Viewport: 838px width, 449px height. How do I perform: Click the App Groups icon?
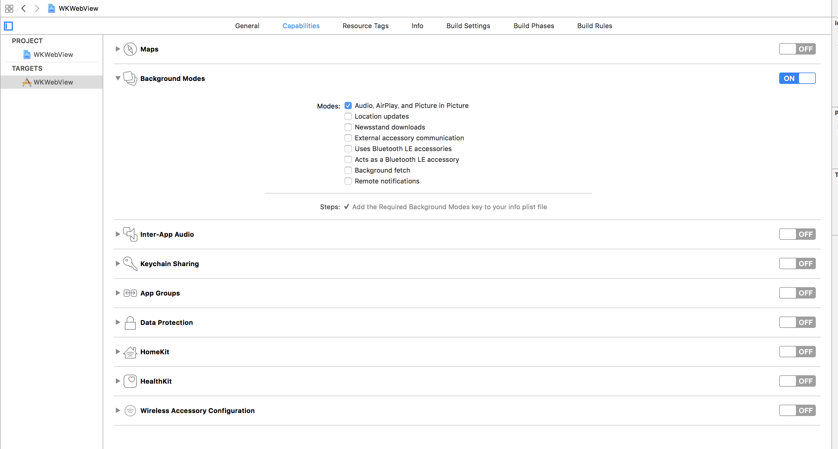(x=130, y=293)
